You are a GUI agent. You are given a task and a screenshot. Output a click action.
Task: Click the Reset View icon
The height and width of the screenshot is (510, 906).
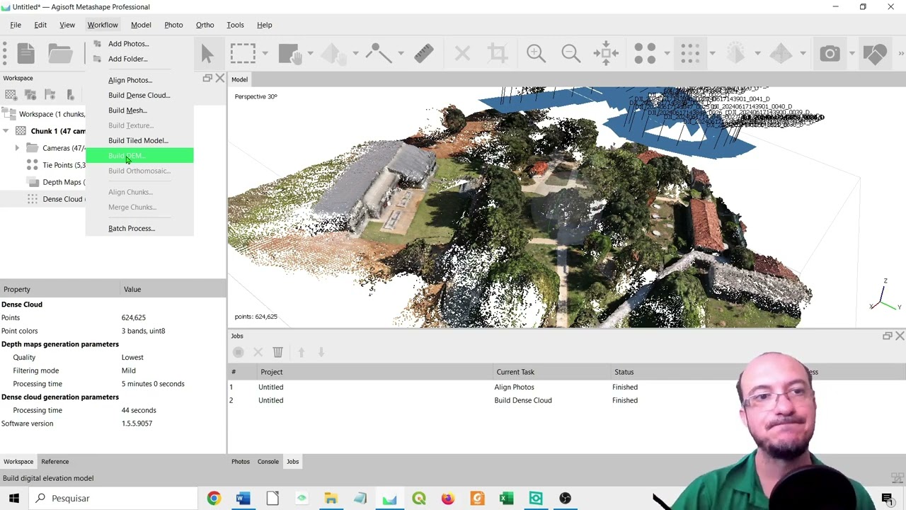tap(606, 54)
